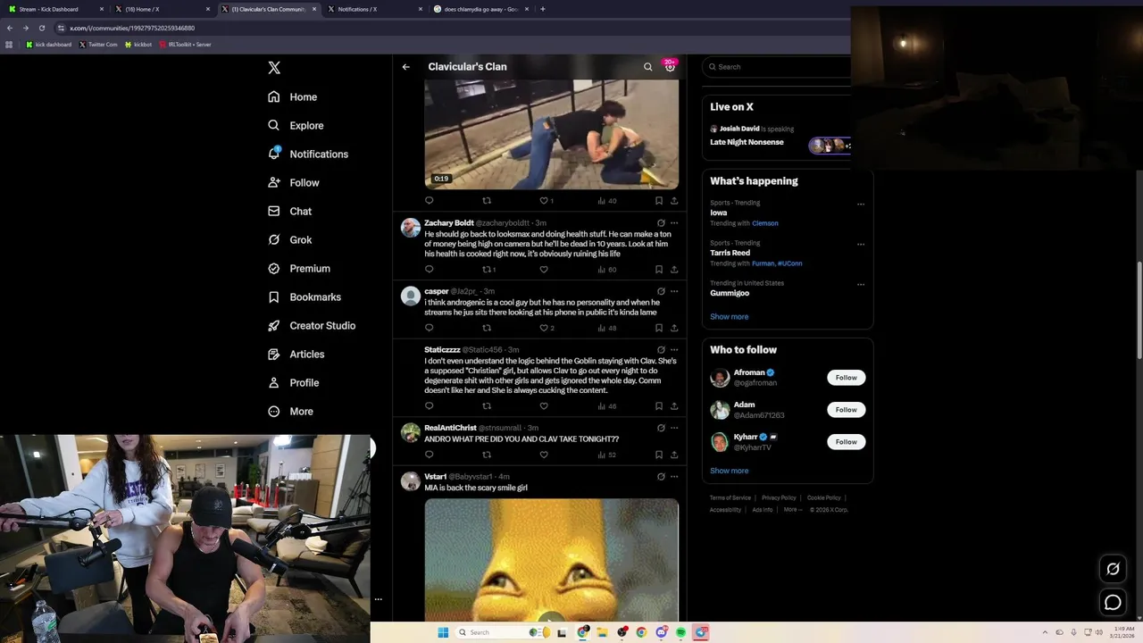1143x643 pixels.
Task: Play the 0:19 video thumbnail
Action: tap(551, 134)
